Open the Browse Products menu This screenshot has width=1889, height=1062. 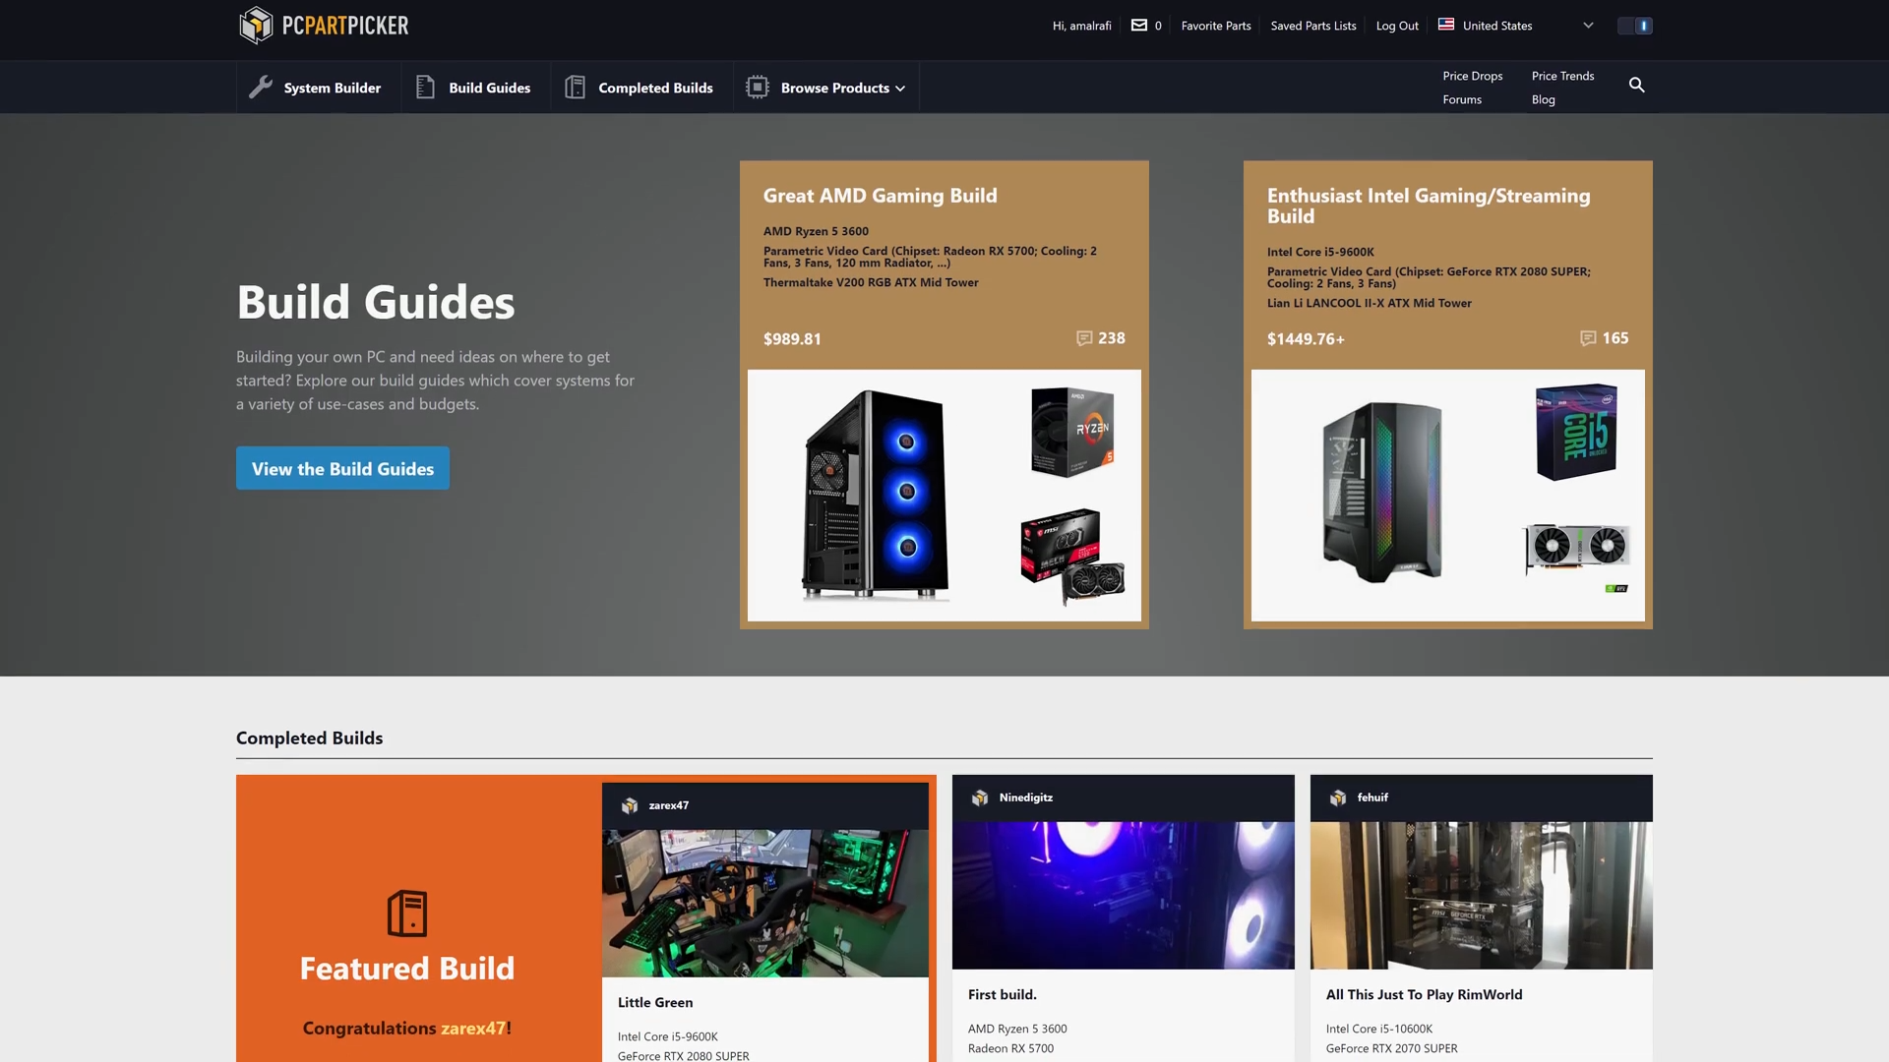[x=826, y=88]
